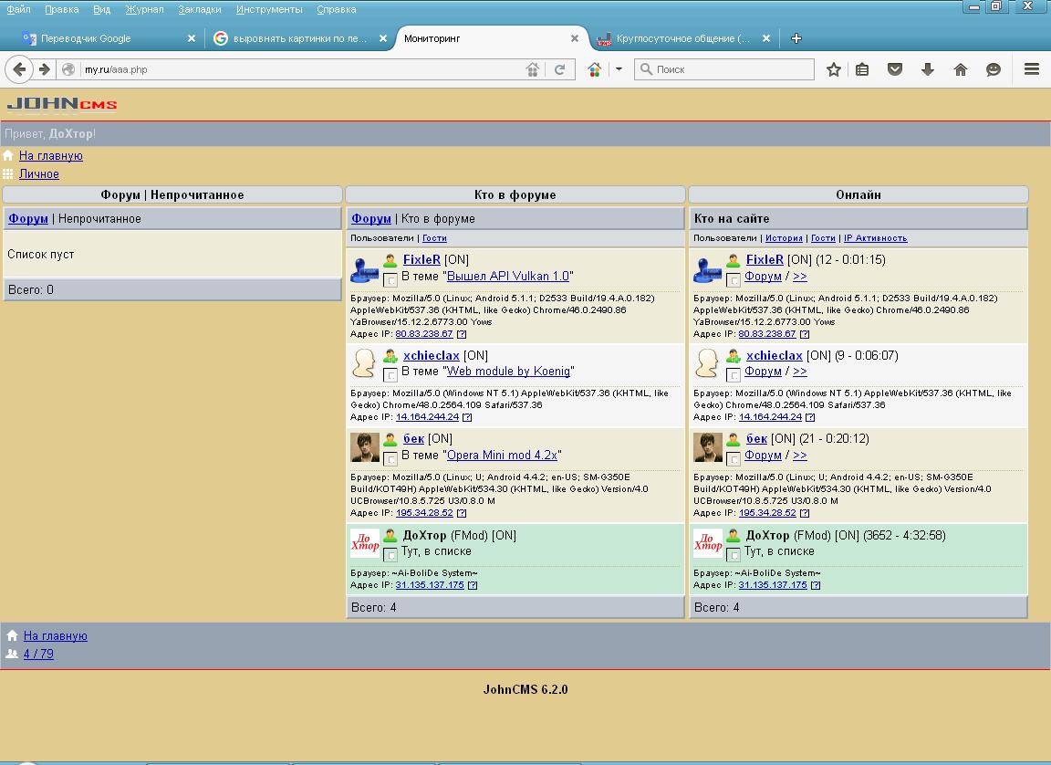Screen dimensions: 1051x765
Task: Reload the page with the refresh icon
Action: pos(560,69)
